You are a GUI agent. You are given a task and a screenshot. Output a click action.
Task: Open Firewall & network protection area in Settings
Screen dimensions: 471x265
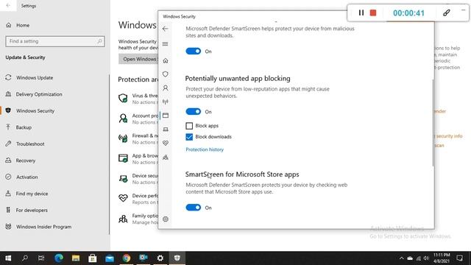pos(138,138)
